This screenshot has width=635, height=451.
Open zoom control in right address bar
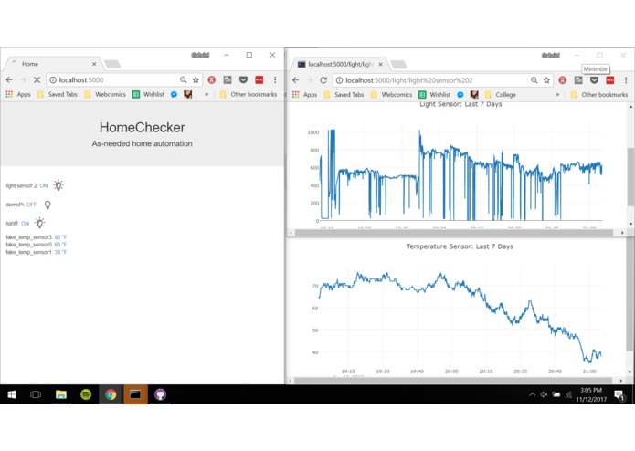click(x=534, y=80)
